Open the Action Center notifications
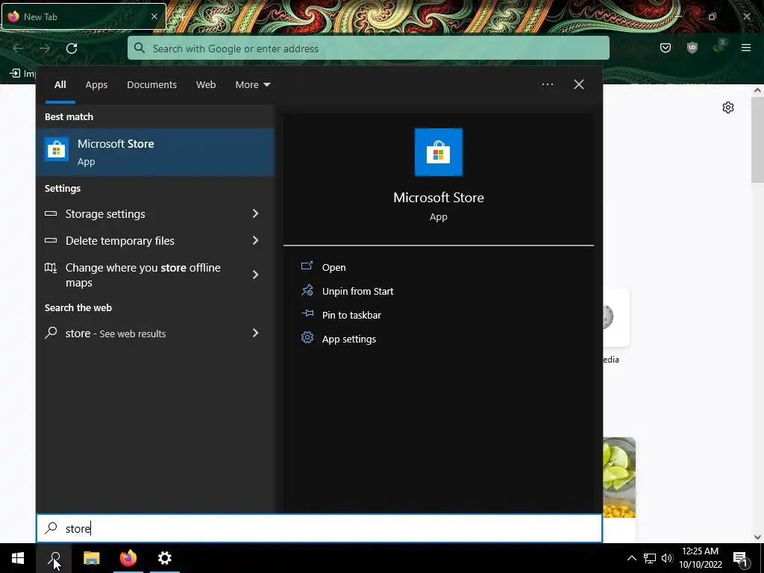Screen dimensions: 764x573 740,558
